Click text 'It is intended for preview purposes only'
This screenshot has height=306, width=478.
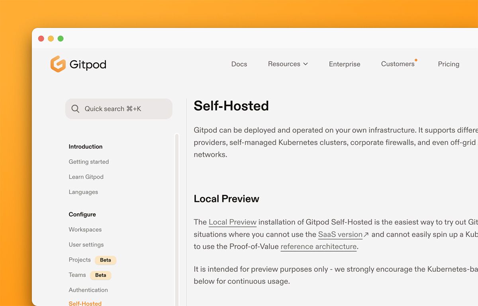[261, 269]
